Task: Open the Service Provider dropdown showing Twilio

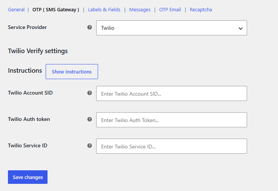Action: tap(172, 28)
